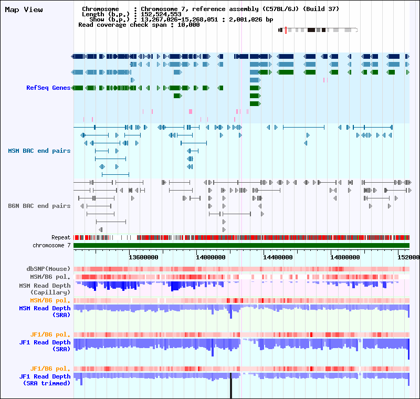Click the Read coverage check span value 10,000
This screenshot has height=399, width=420.
point(188,25)
